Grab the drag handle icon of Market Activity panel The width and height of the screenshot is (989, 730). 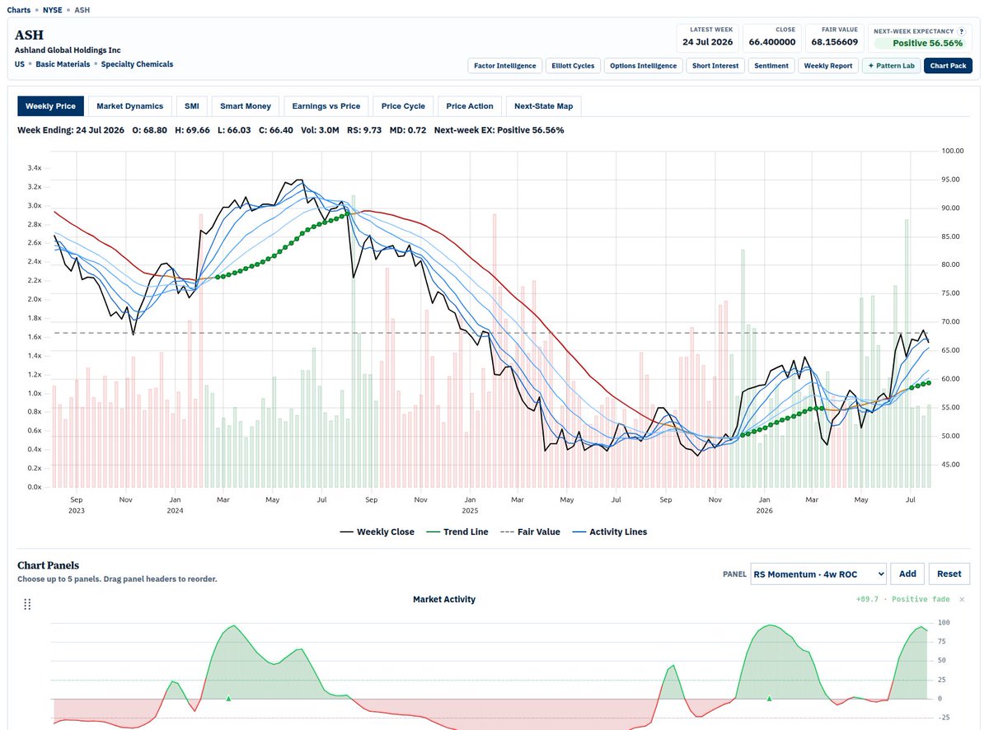(27, 605)
